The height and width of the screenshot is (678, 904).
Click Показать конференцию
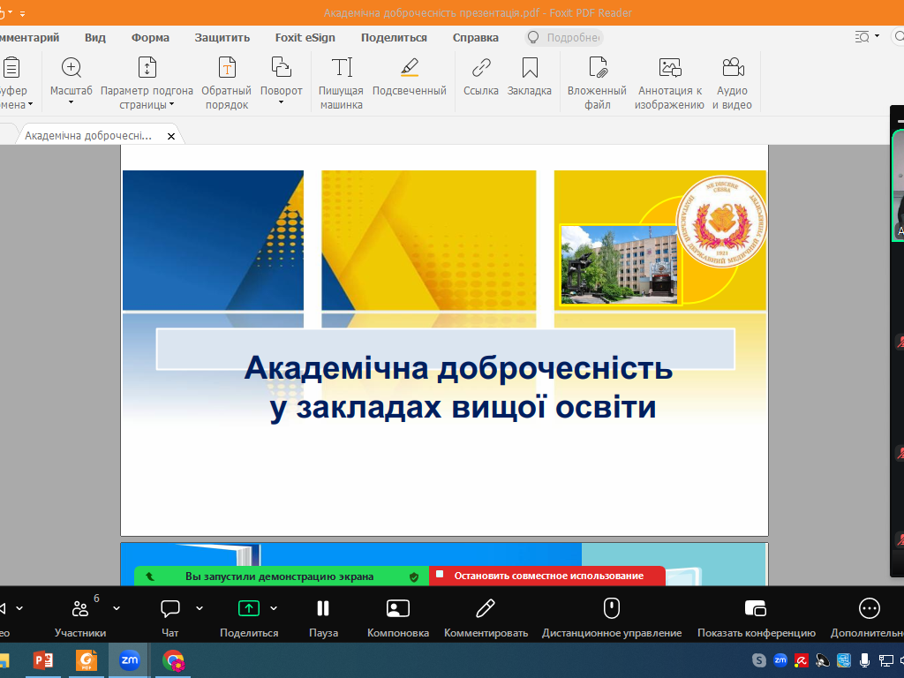click(x=756, y=615)
